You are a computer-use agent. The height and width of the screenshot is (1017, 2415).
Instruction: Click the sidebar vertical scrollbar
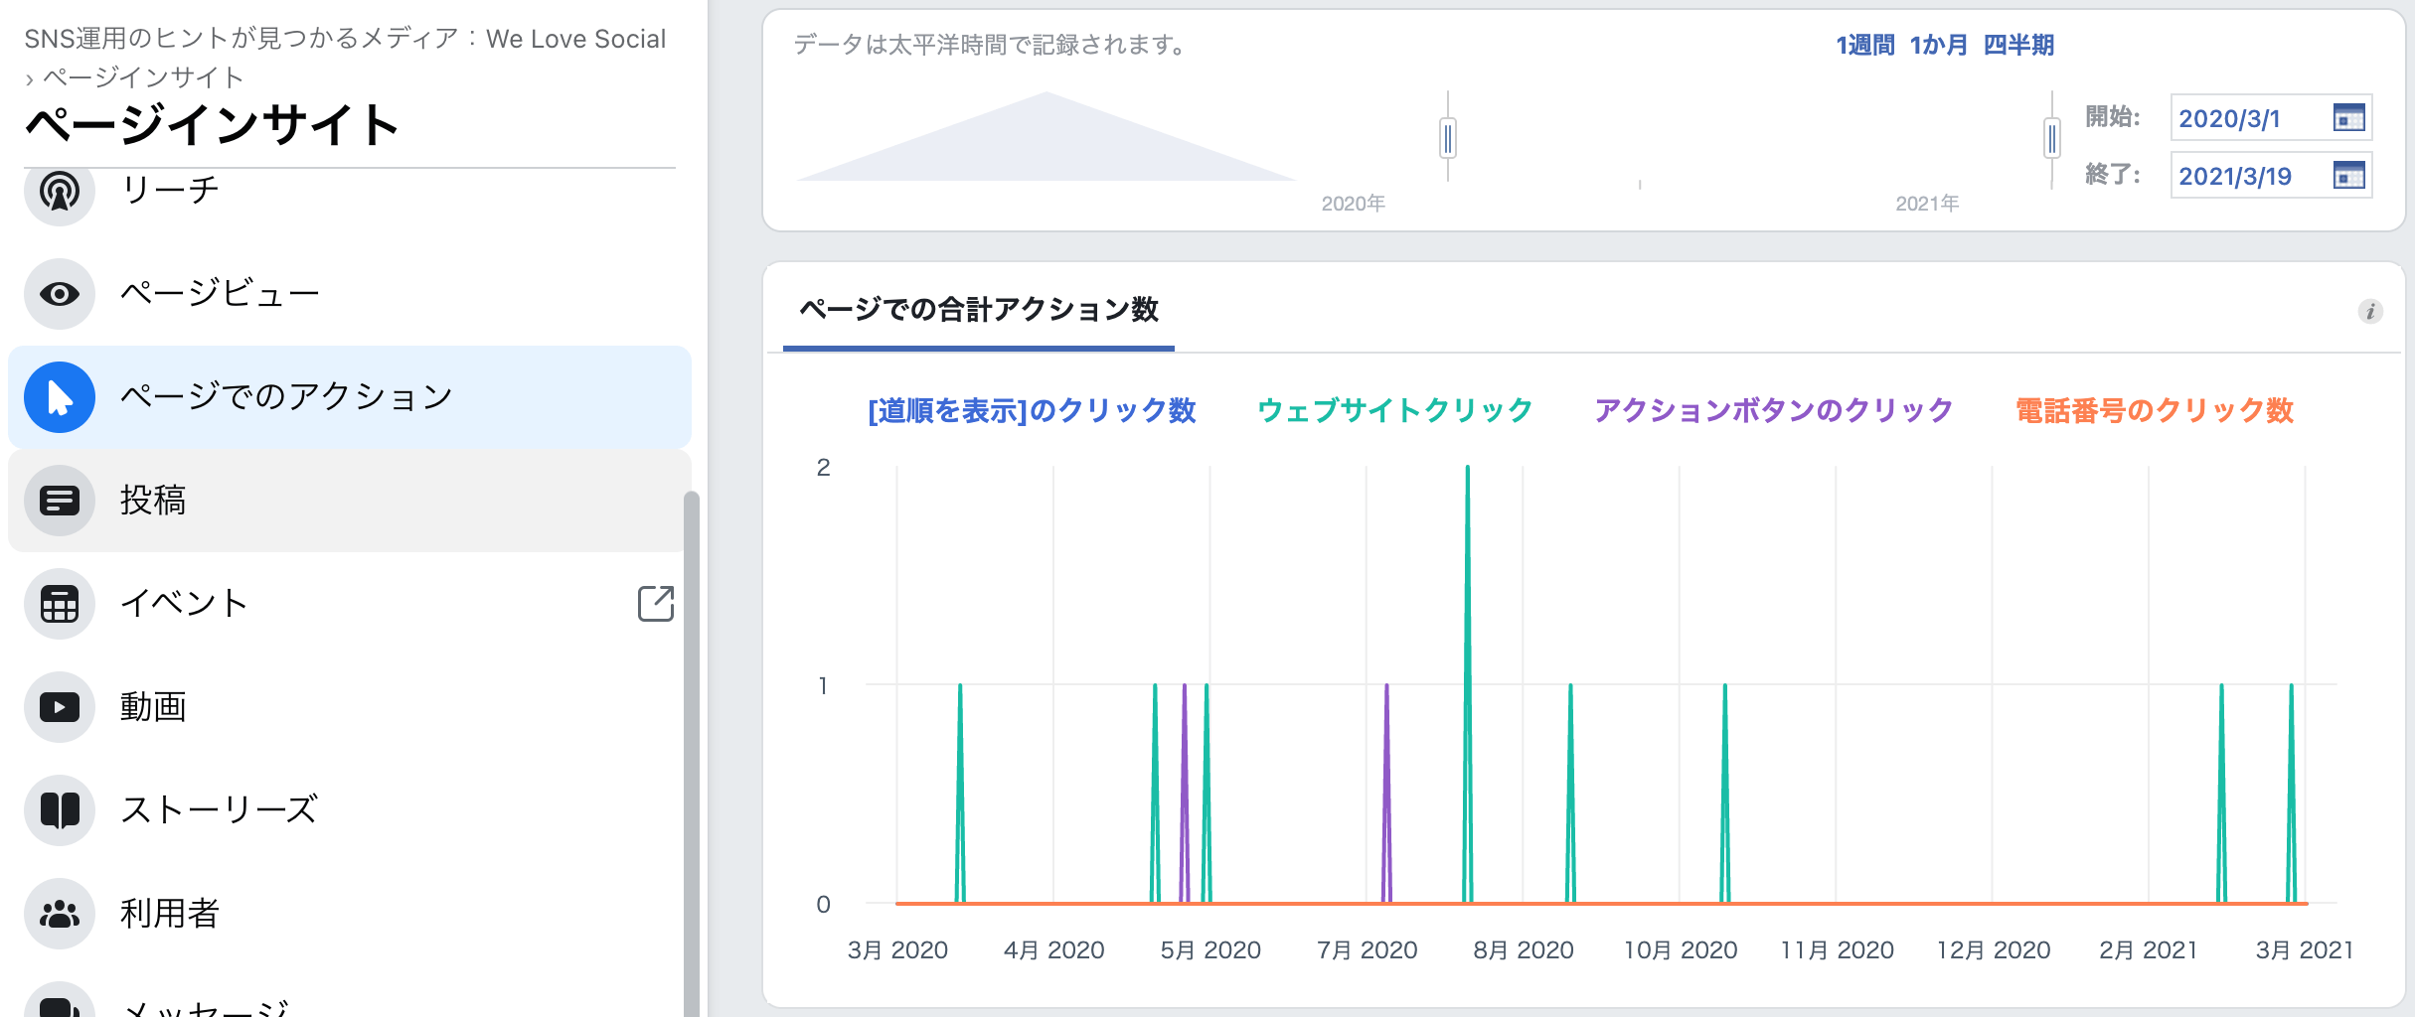coord(692,753)
